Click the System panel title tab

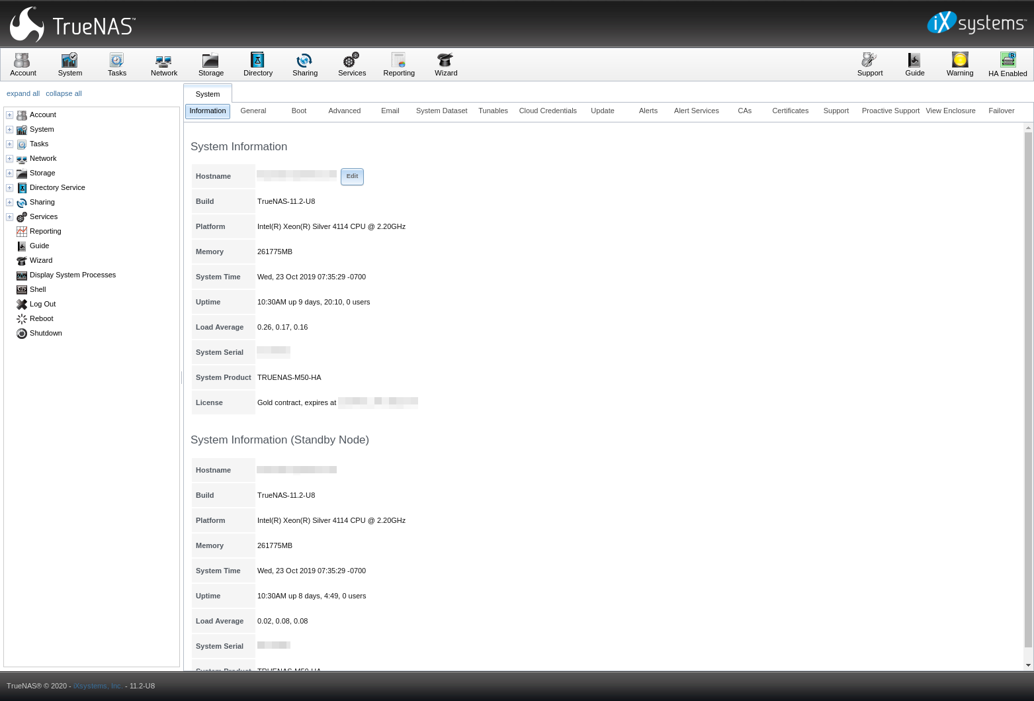[x=208, y=94]
